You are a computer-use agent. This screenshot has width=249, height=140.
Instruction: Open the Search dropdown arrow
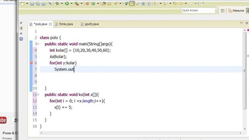120,3
